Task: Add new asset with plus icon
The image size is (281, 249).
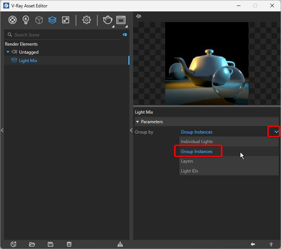Action: [x=14, y=244]
